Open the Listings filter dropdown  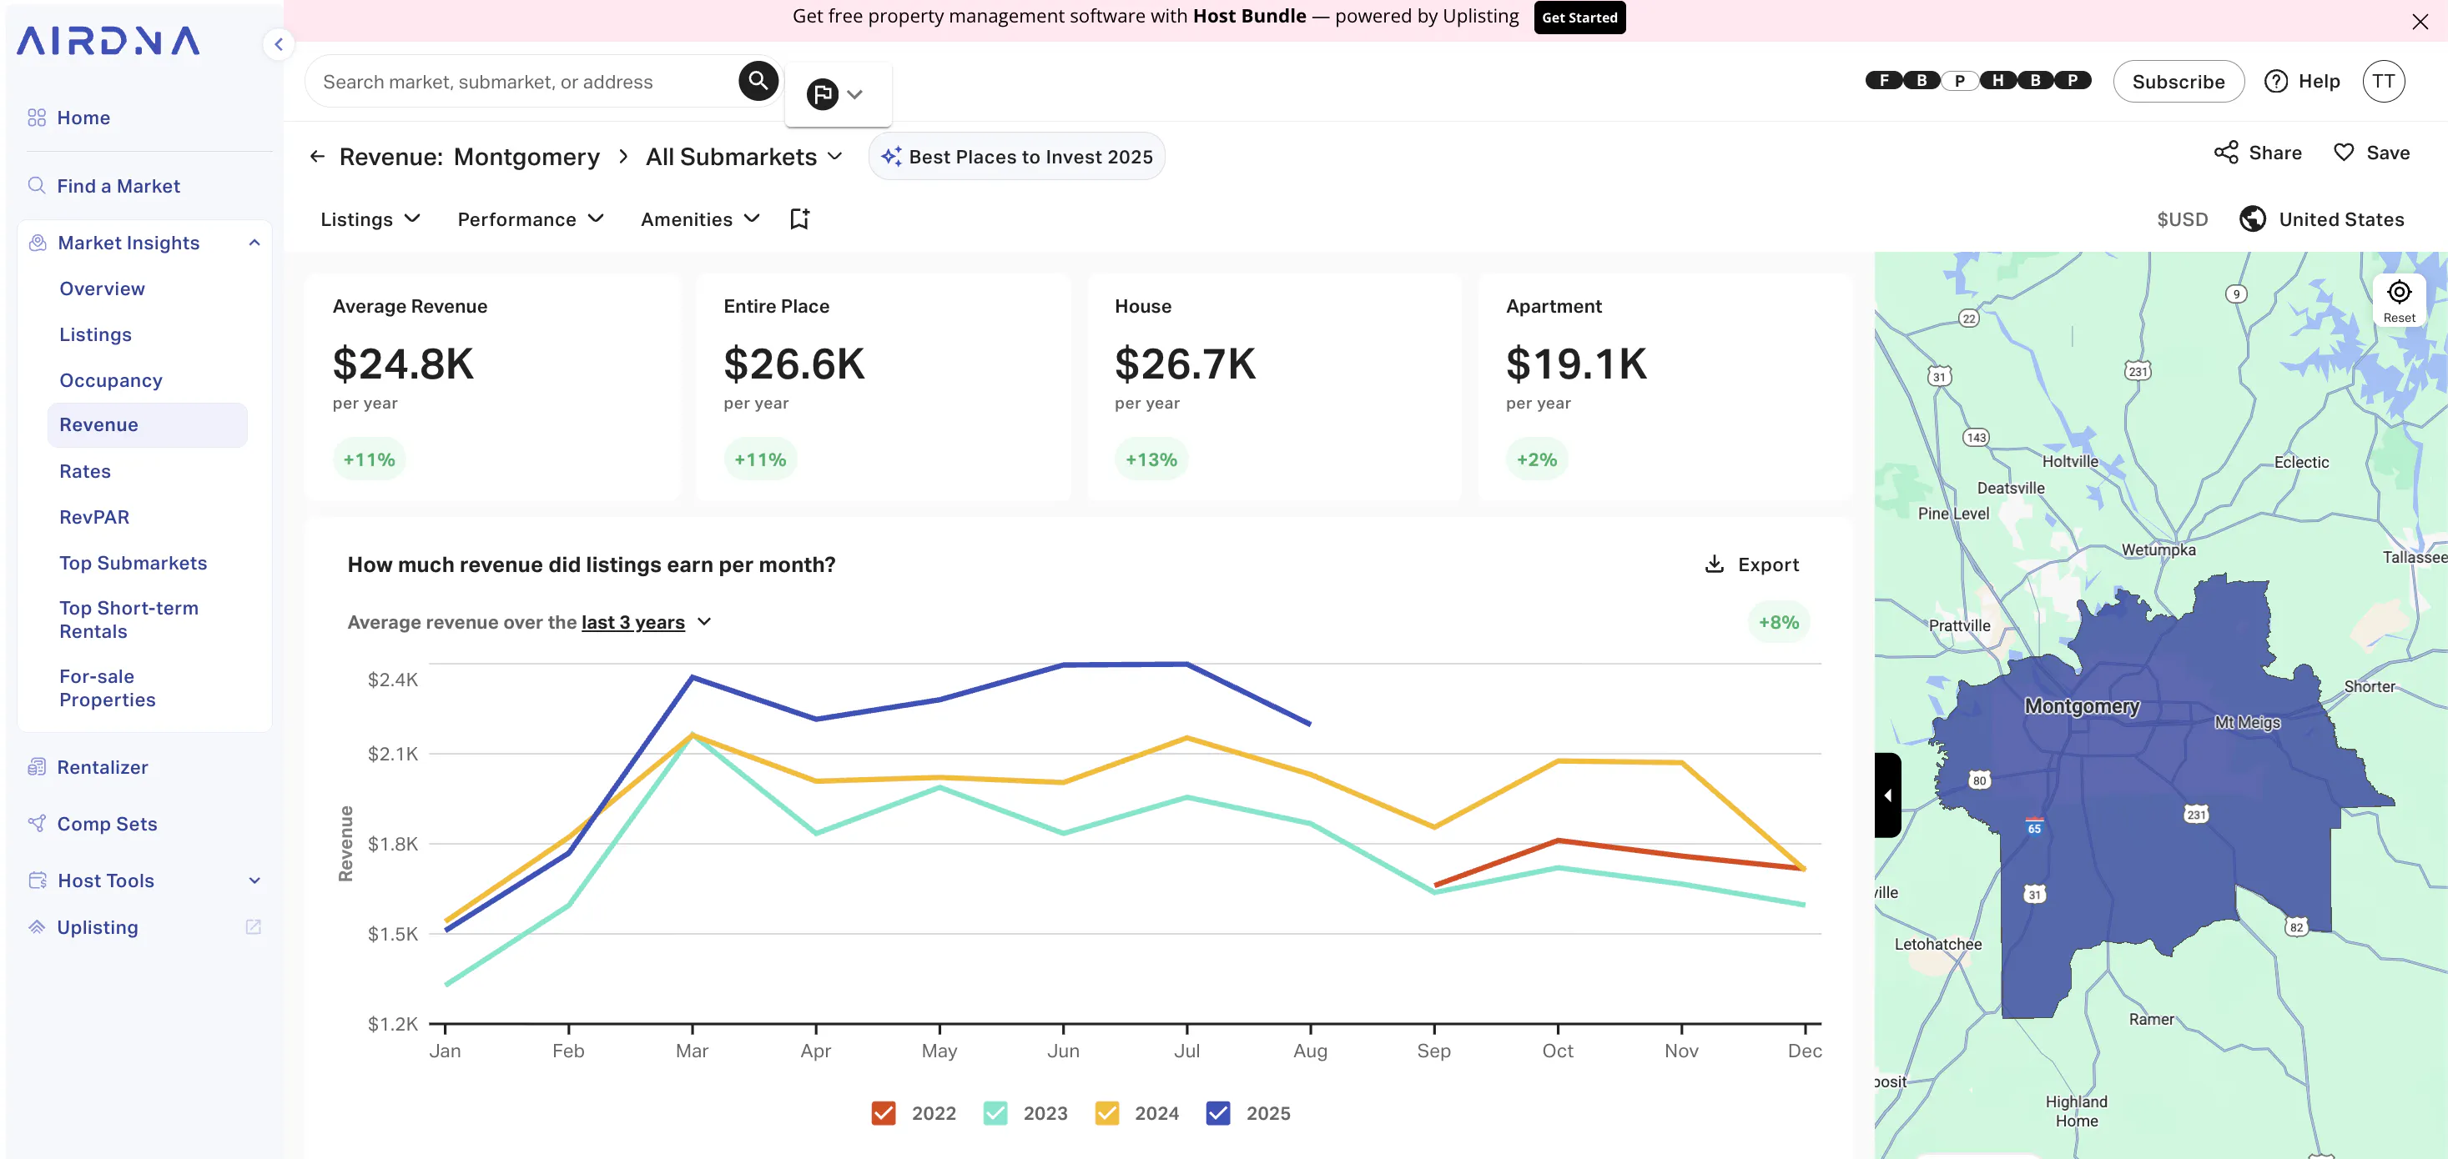pos(370,219)
